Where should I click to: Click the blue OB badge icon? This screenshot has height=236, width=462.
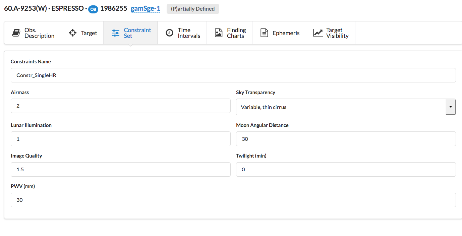[x=93, y=9]
